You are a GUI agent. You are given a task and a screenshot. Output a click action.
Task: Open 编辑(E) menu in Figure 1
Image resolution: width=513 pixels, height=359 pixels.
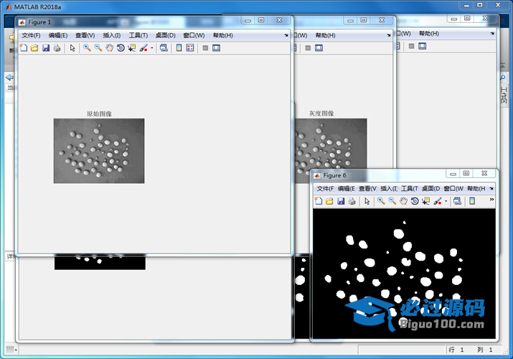click(58, 35)
